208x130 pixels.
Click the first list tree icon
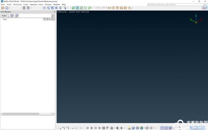coord(44,8)
